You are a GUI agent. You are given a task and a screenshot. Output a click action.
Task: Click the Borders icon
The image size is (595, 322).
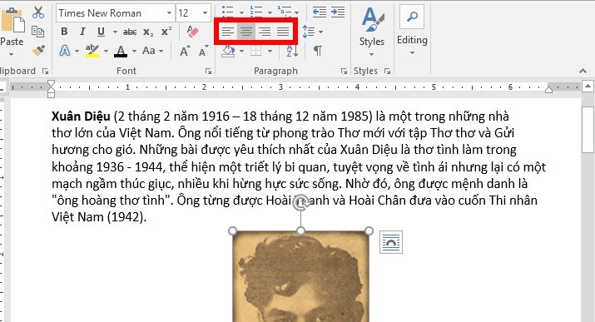[x=256, y=51]
